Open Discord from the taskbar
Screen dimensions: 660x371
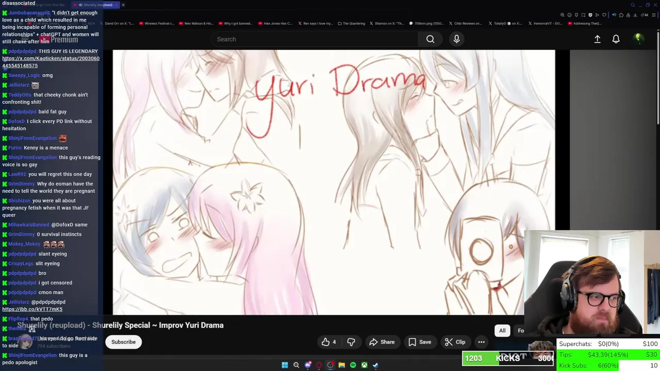(308, 365)
